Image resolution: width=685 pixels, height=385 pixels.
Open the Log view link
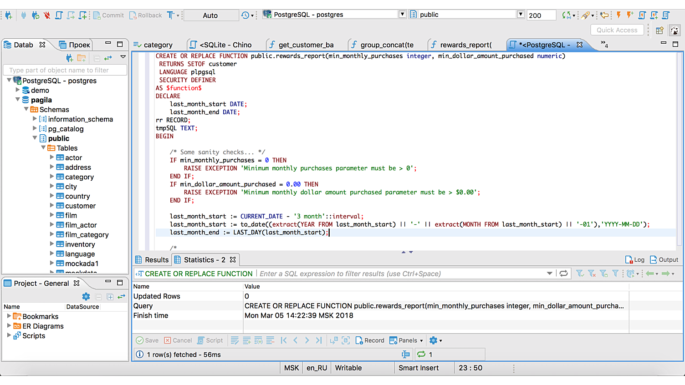tap(635, 260)
